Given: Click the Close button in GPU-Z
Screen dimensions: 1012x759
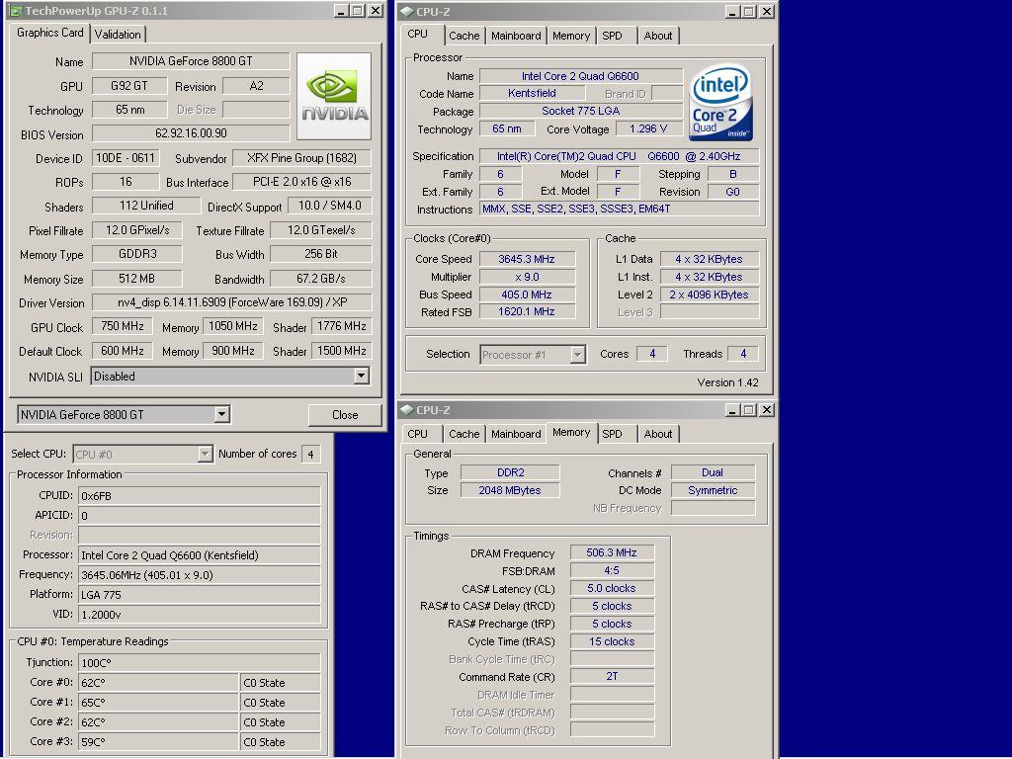Looking at the screenshot, I should (x=345, y=415).
